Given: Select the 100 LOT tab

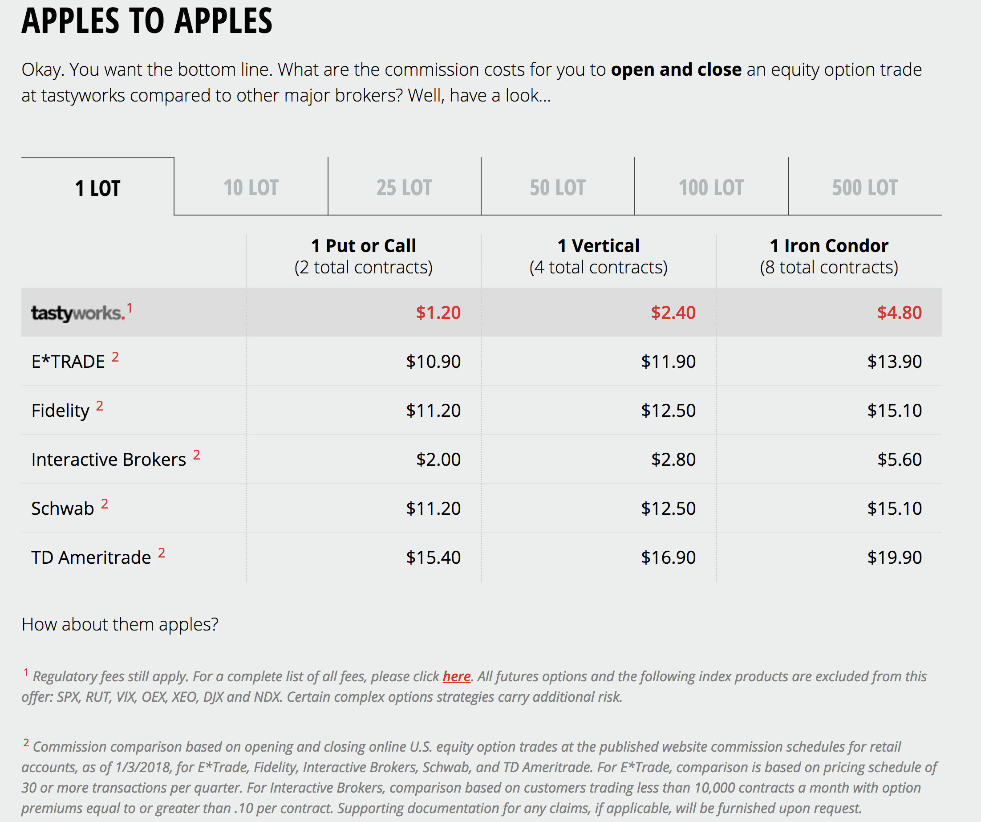Looking at the screenshot, I should 711,187.
